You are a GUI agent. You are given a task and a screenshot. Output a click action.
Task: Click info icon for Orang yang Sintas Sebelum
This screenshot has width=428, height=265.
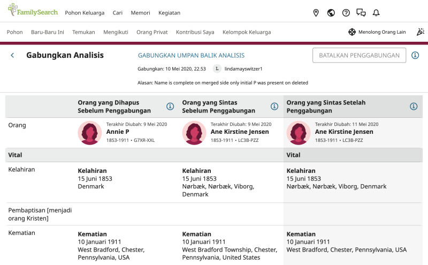point(274,107)
